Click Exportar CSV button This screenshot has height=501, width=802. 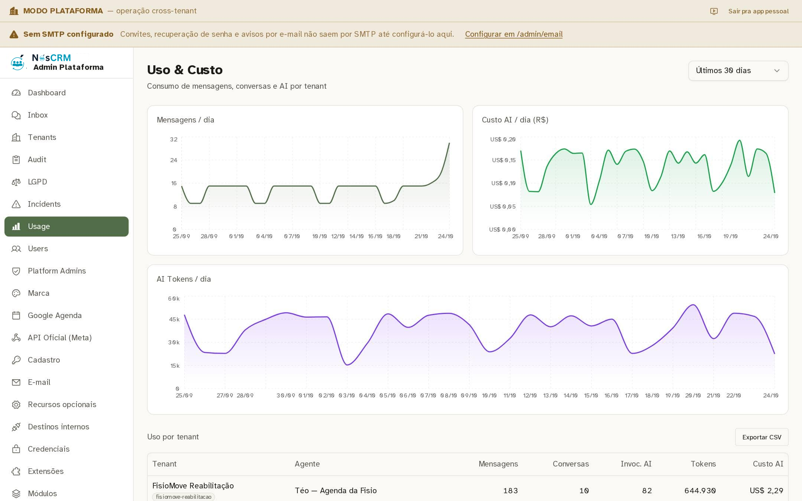pyautogui.click(x=762, y=437)
